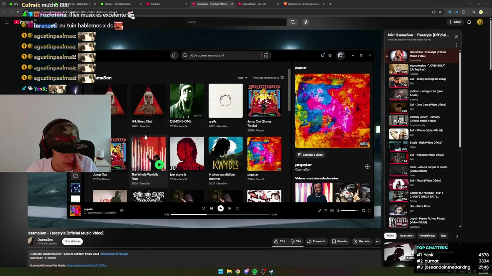Click the YouTube Crear button
Screen dimensions: 492x276
tap(454, 22)
